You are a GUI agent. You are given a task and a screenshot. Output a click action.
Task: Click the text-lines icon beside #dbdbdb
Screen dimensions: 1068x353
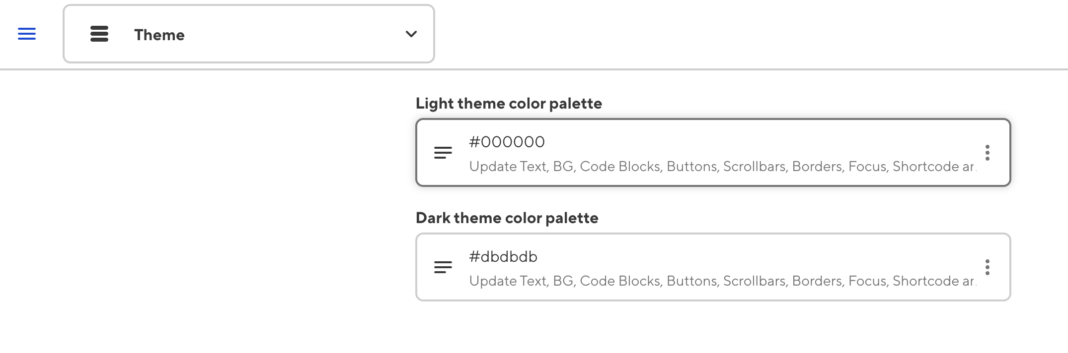coord(443,267)
